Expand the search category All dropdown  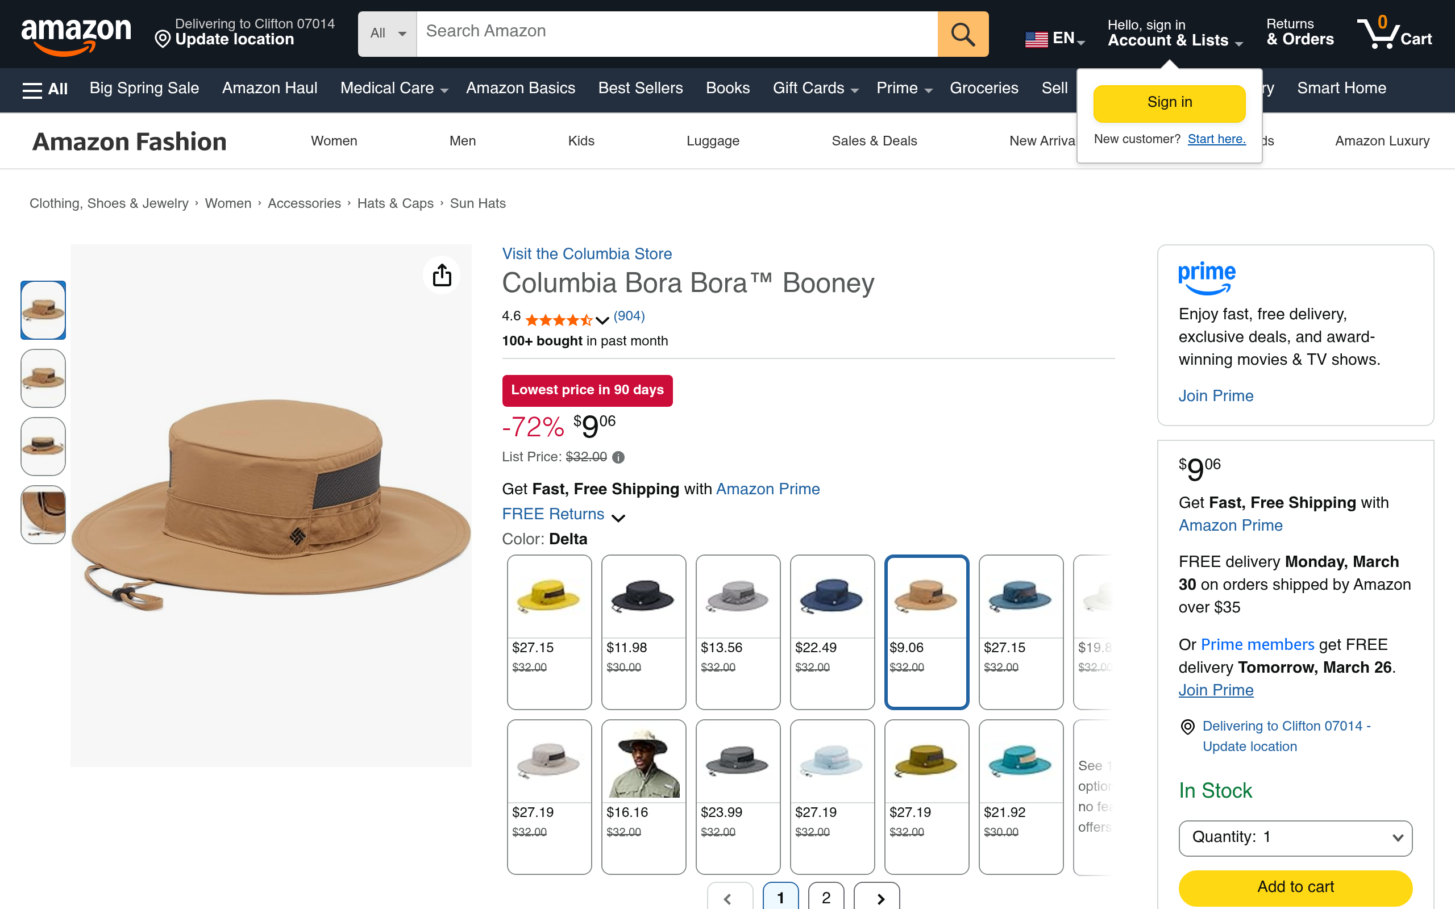pos(387,34)
